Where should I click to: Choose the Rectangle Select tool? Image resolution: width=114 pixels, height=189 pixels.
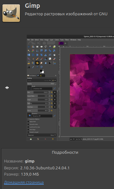[37, 47]
